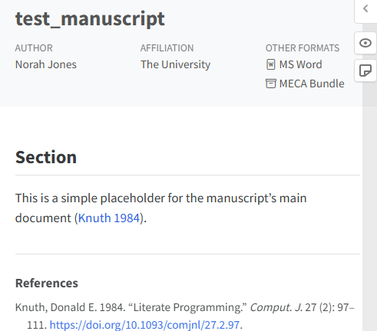Click the Section heading
377x331 pixels.
(x=46, y=157)
